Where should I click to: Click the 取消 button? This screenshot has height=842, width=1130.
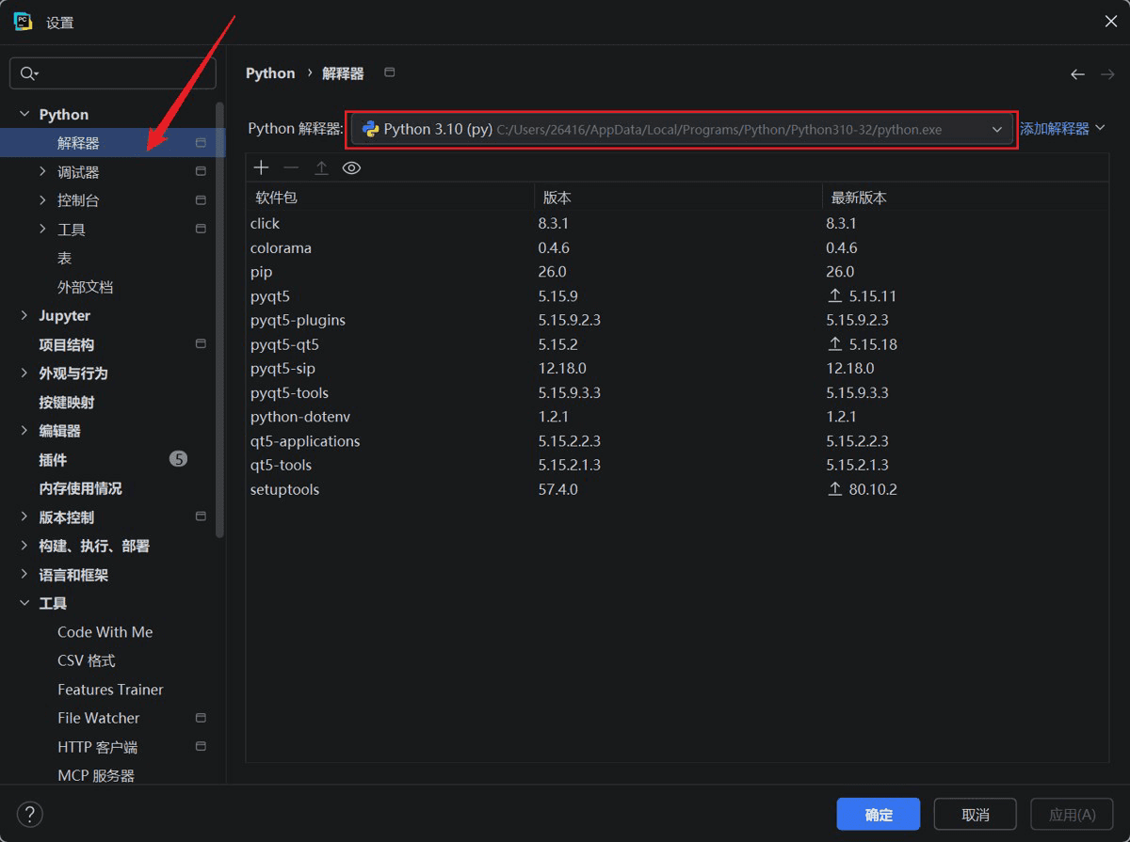(976, 814)
